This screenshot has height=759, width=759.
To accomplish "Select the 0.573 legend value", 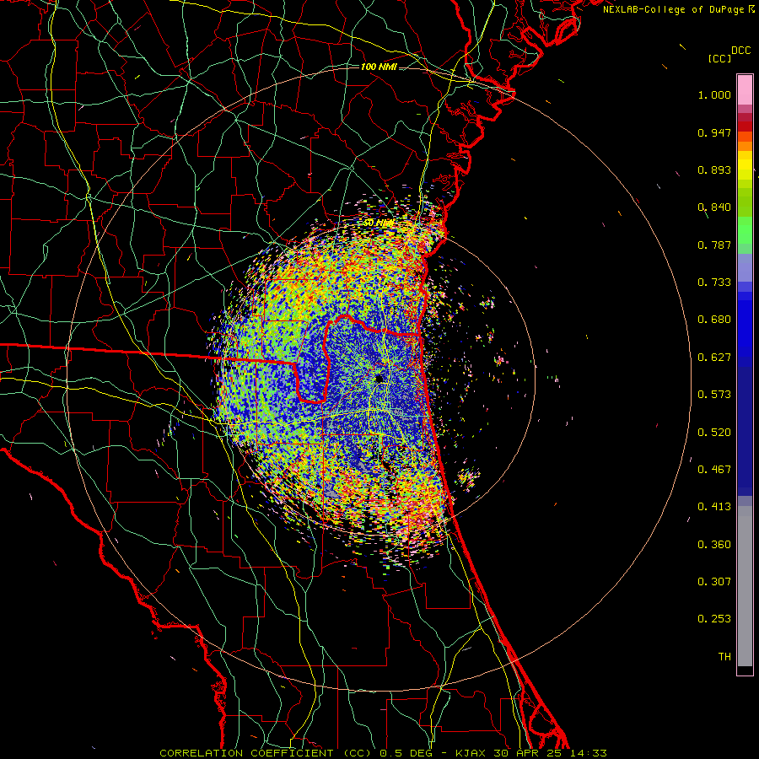I will 714,395.
